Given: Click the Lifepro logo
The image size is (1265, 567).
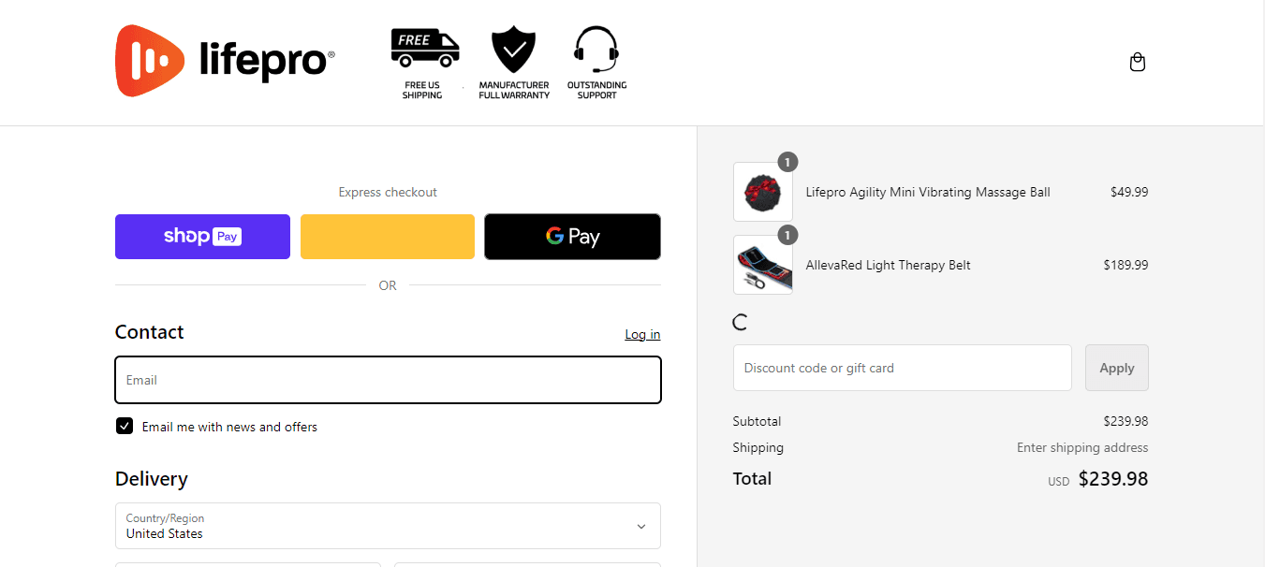Looking at the screenshot, I should [225, 61].
